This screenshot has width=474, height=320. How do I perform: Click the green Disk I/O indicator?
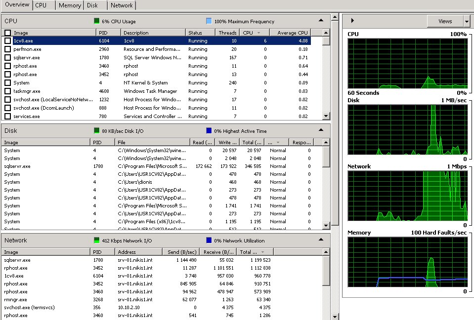pos(97,131)
